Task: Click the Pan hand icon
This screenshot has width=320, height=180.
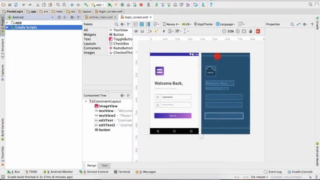Action: point(250,31)
